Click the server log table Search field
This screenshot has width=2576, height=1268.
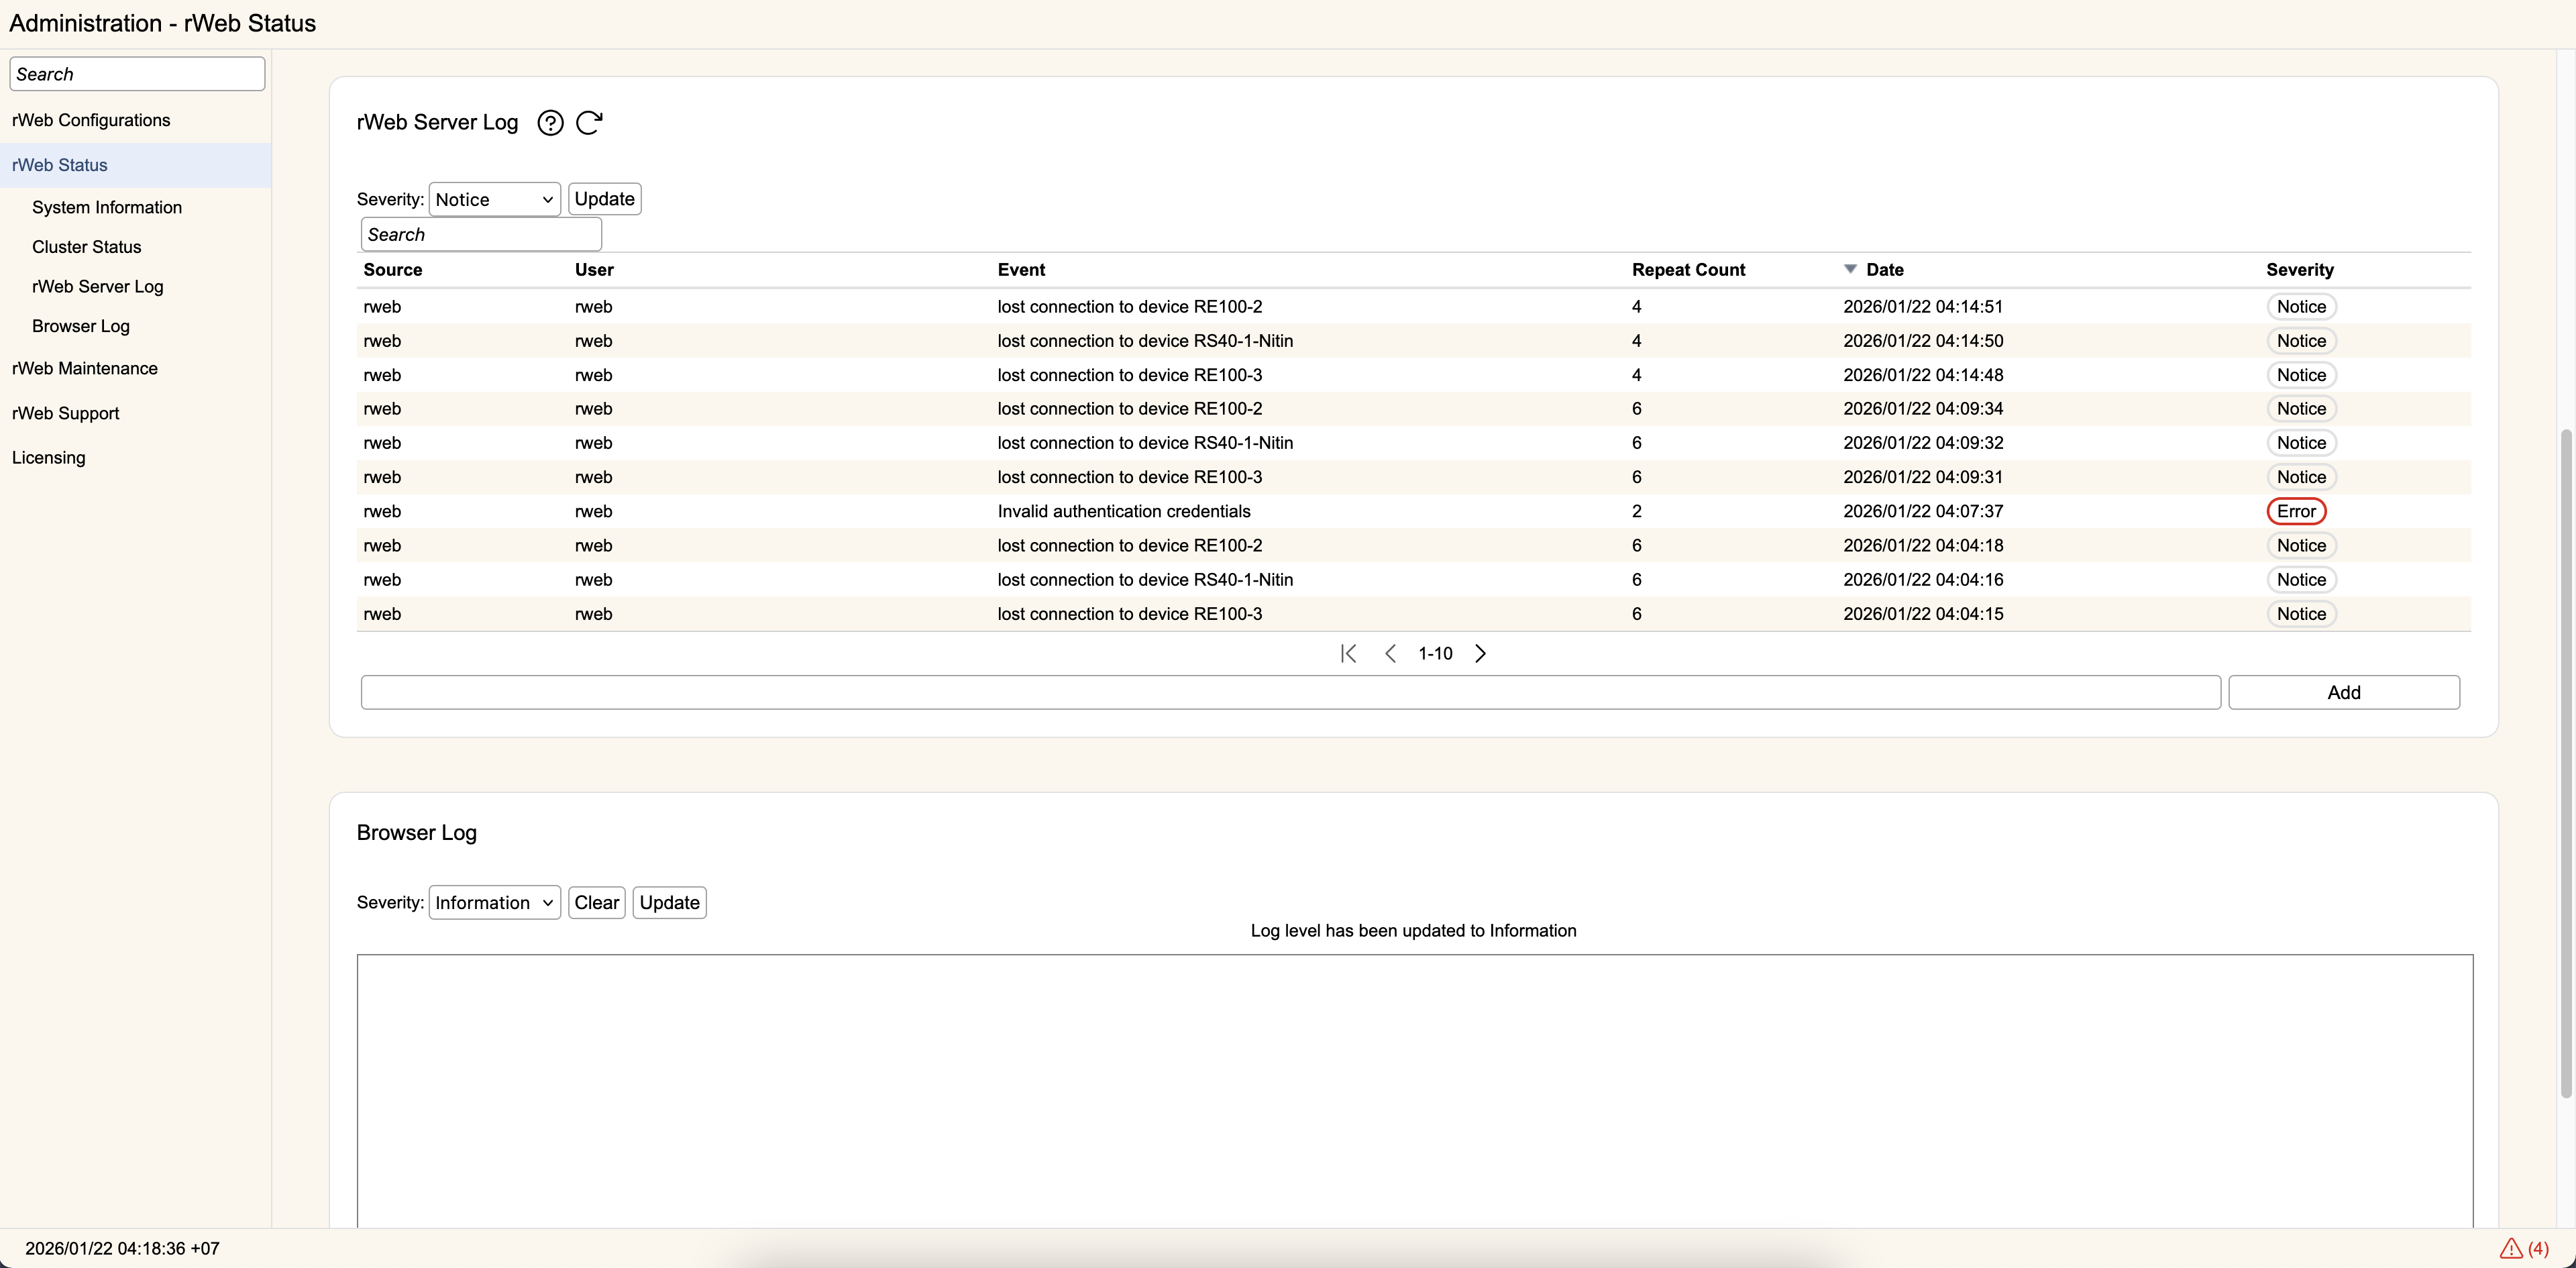481,234
